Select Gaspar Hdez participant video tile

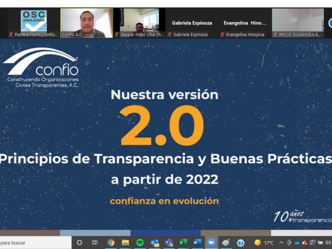pos(140,23)
